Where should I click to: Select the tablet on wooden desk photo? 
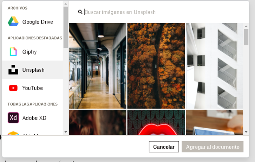[x=215, y=123]
